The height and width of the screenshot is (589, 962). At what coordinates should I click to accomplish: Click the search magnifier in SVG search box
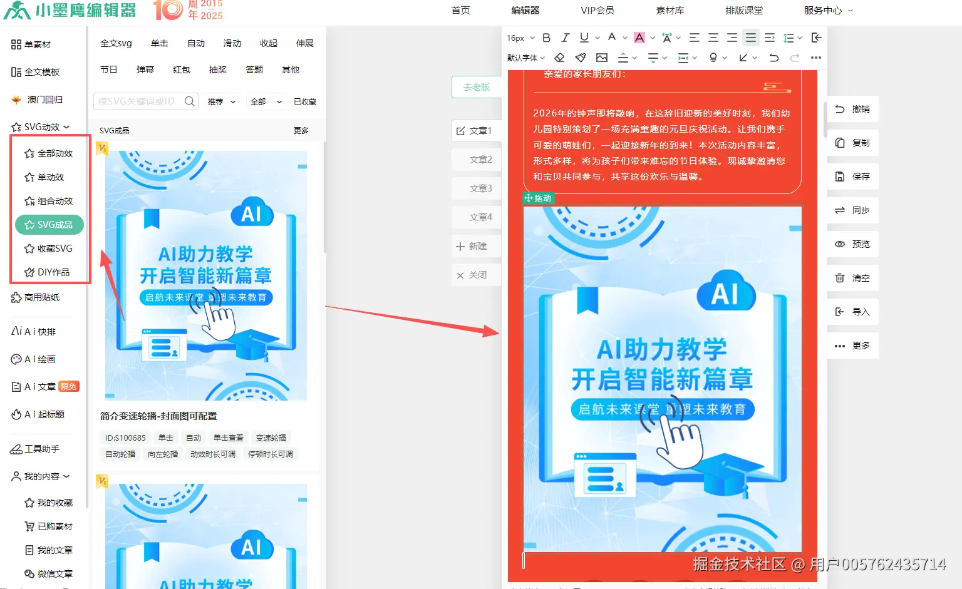(189, 101)
